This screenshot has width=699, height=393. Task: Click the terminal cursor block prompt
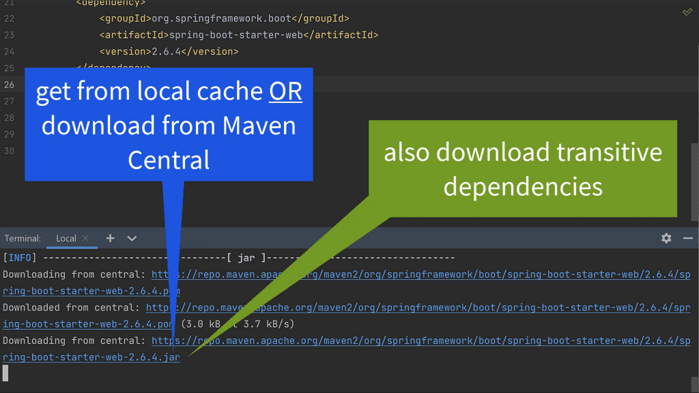point(5,373)
